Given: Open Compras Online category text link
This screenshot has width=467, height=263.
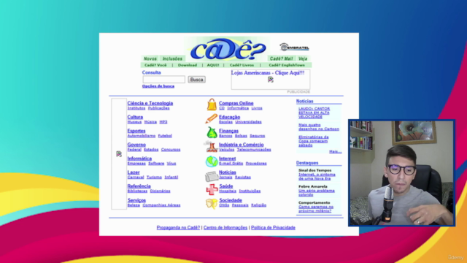Looking at the screenshot, I should (236, 103).
